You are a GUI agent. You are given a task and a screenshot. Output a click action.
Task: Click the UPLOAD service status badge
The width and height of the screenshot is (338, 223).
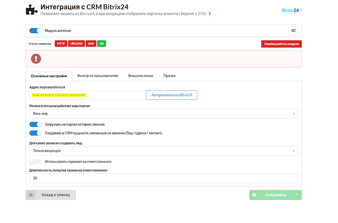[x=76, y=44]
